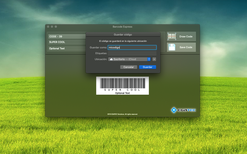The width and height of the screenshot is (247, 154).
Task: Click the SUPER COOL code text field
Action: point(67,42)
